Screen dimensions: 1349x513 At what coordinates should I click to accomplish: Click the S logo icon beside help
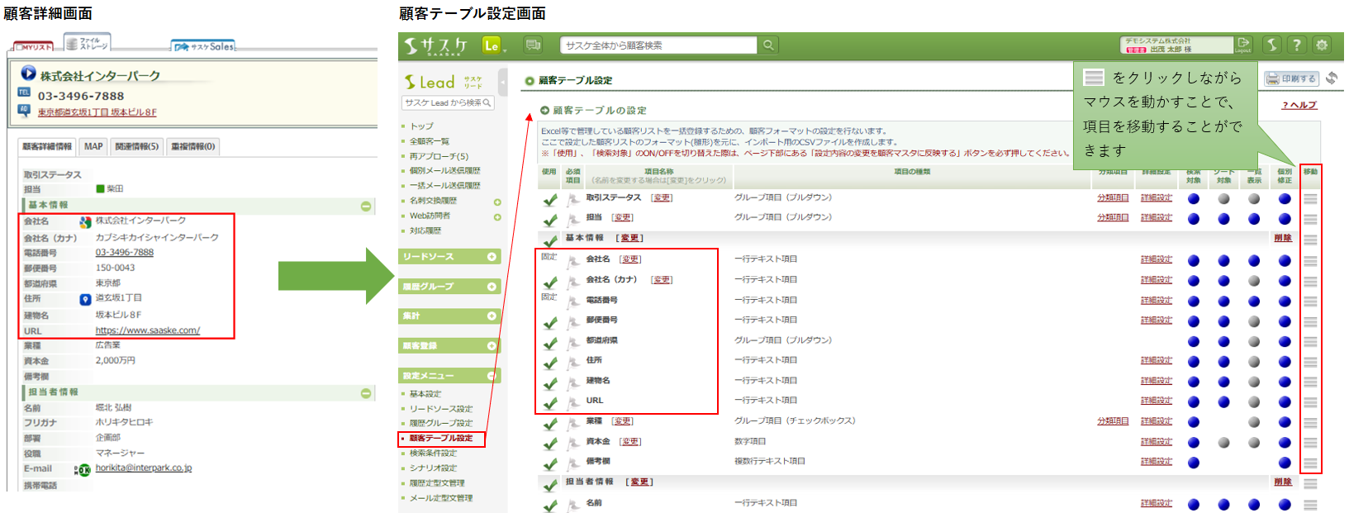pos(1272,45)
